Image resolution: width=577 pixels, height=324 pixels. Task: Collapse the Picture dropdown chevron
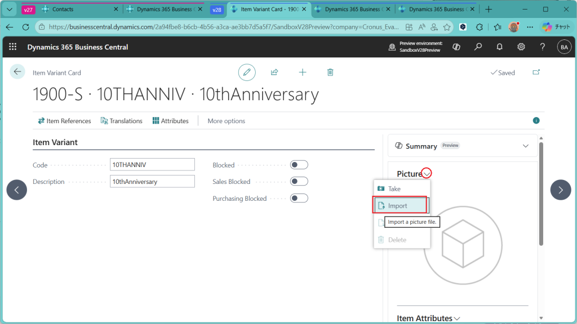(427, 174)
